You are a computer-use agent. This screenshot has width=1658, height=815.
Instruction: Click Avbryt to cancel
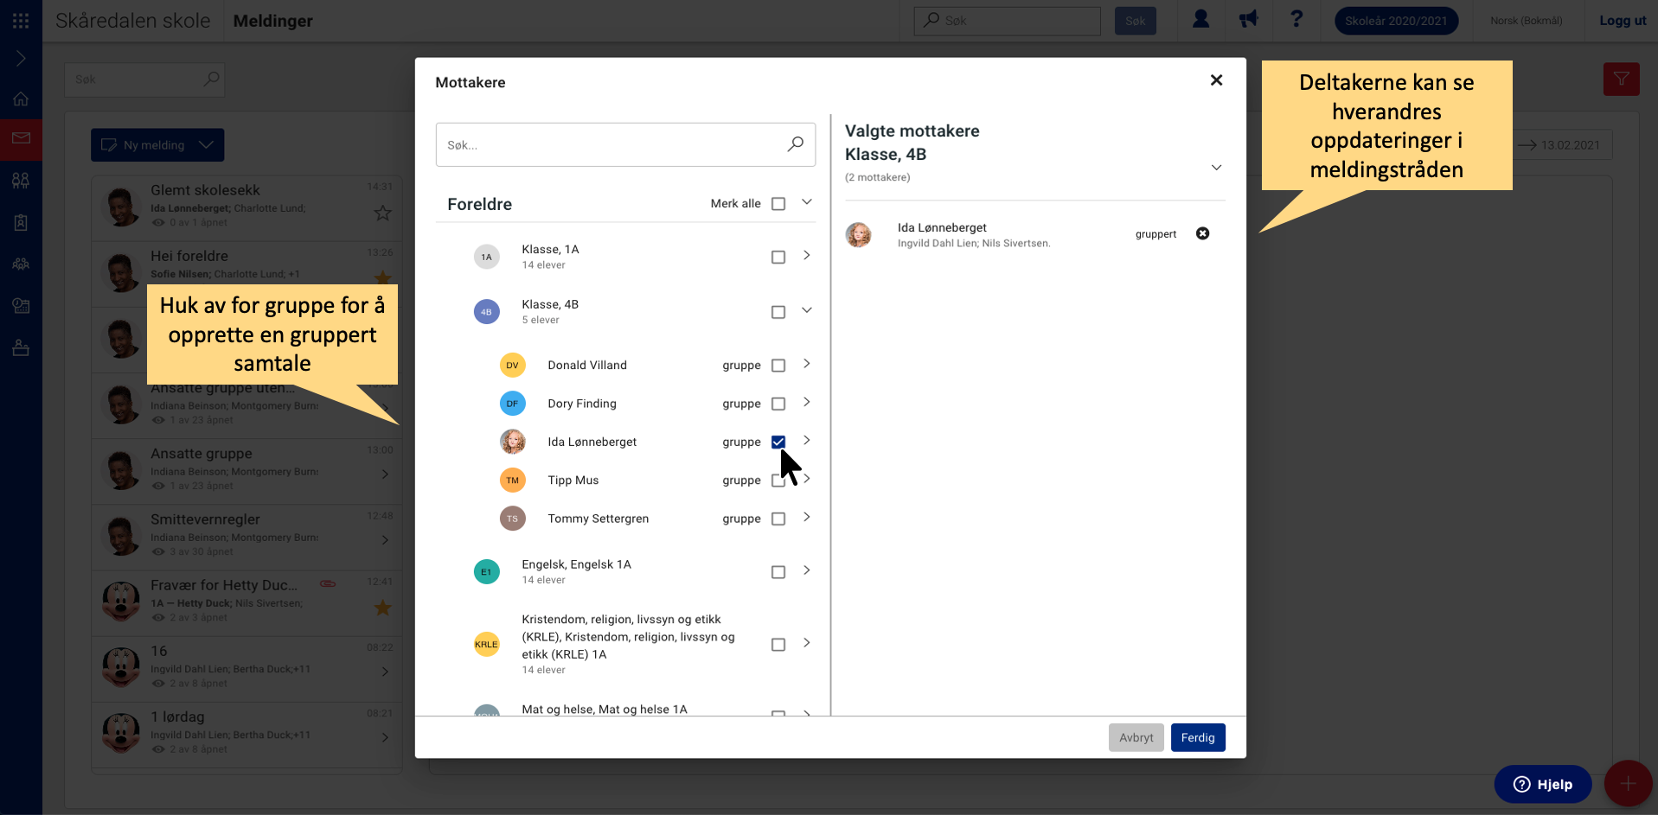click(1136, 737)
